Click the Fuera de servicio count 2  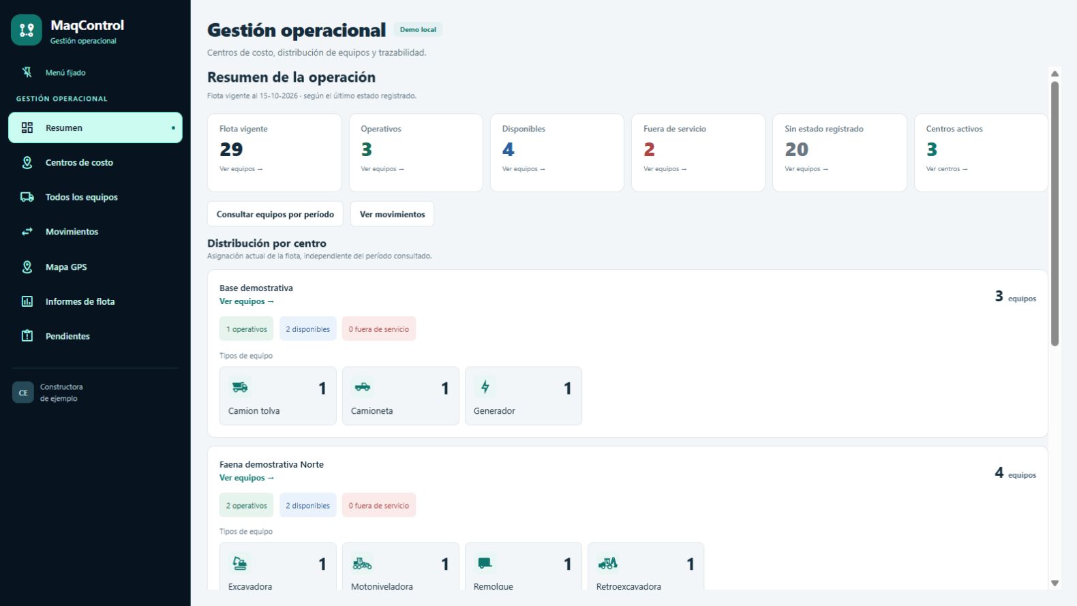point(649,149)
